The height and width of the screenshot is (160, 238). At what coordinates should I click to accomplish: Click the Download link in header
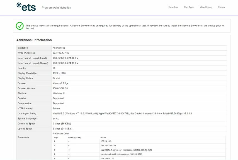coord(173,7)
